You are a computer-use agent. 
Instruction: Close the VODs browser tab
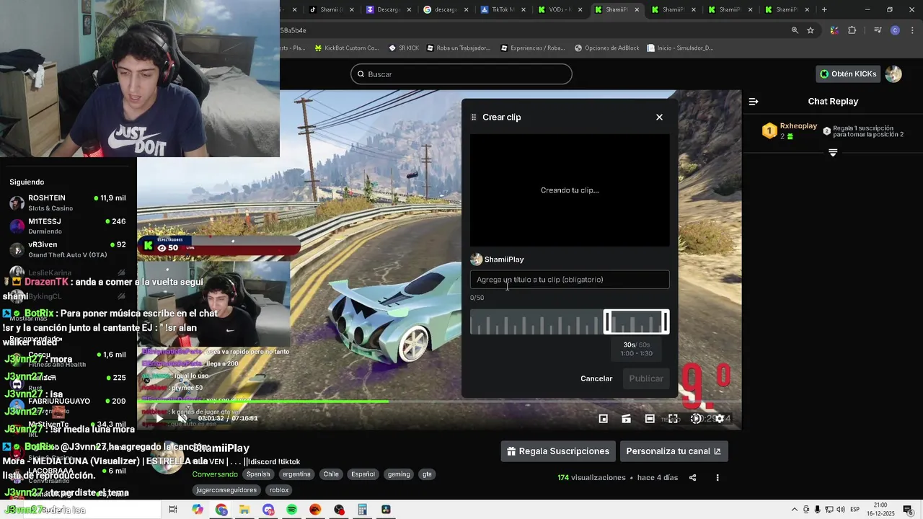(580, 9)
